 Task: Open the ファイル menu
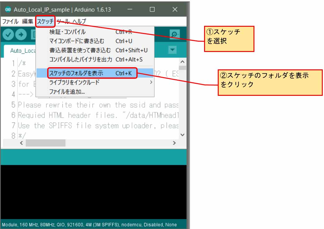tap(10, 21)
